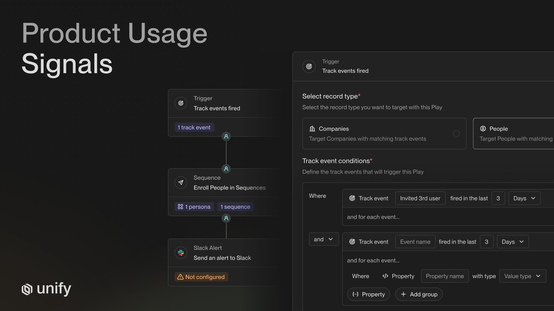Click 'and for each event…' under second track event
The height and width of the screenshot is (311, 554).
[373, 260]
